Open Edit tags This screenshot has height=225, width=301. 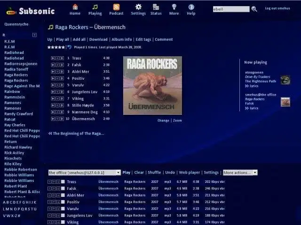click(143, 39)
